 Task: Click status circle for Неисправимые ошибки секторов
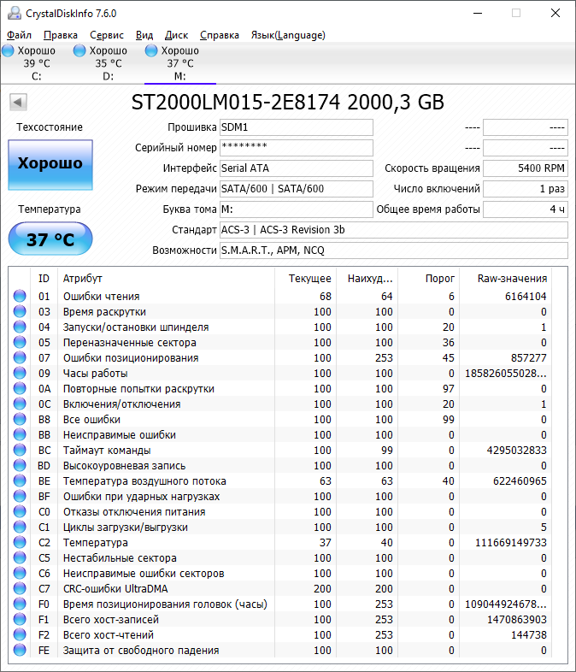click(20, 574)
